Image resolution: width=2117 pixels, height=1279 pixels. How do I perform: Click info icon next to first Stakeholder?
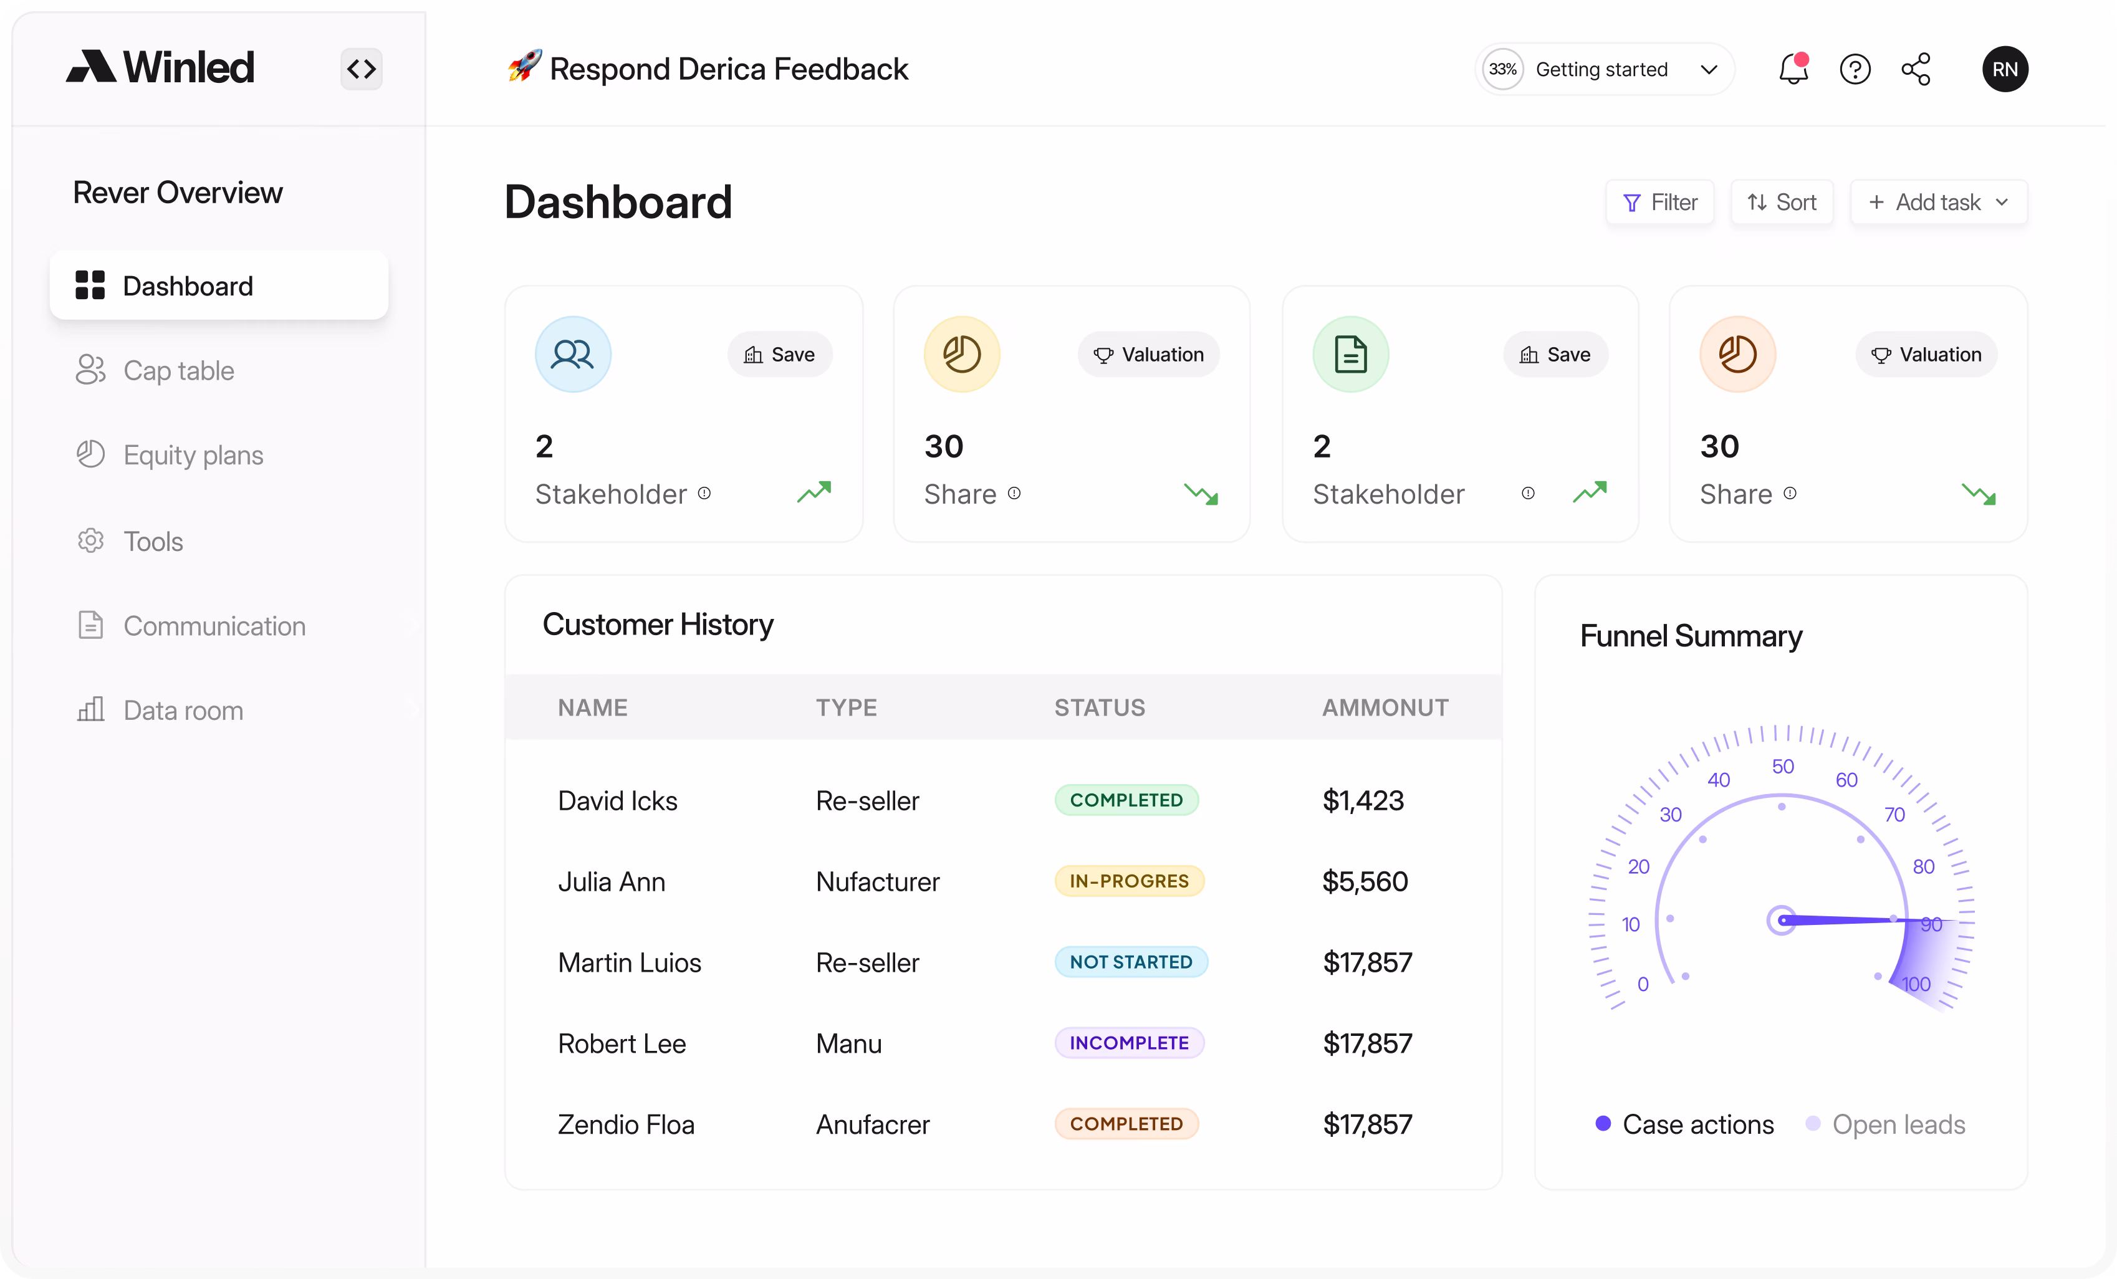(704, 493)
